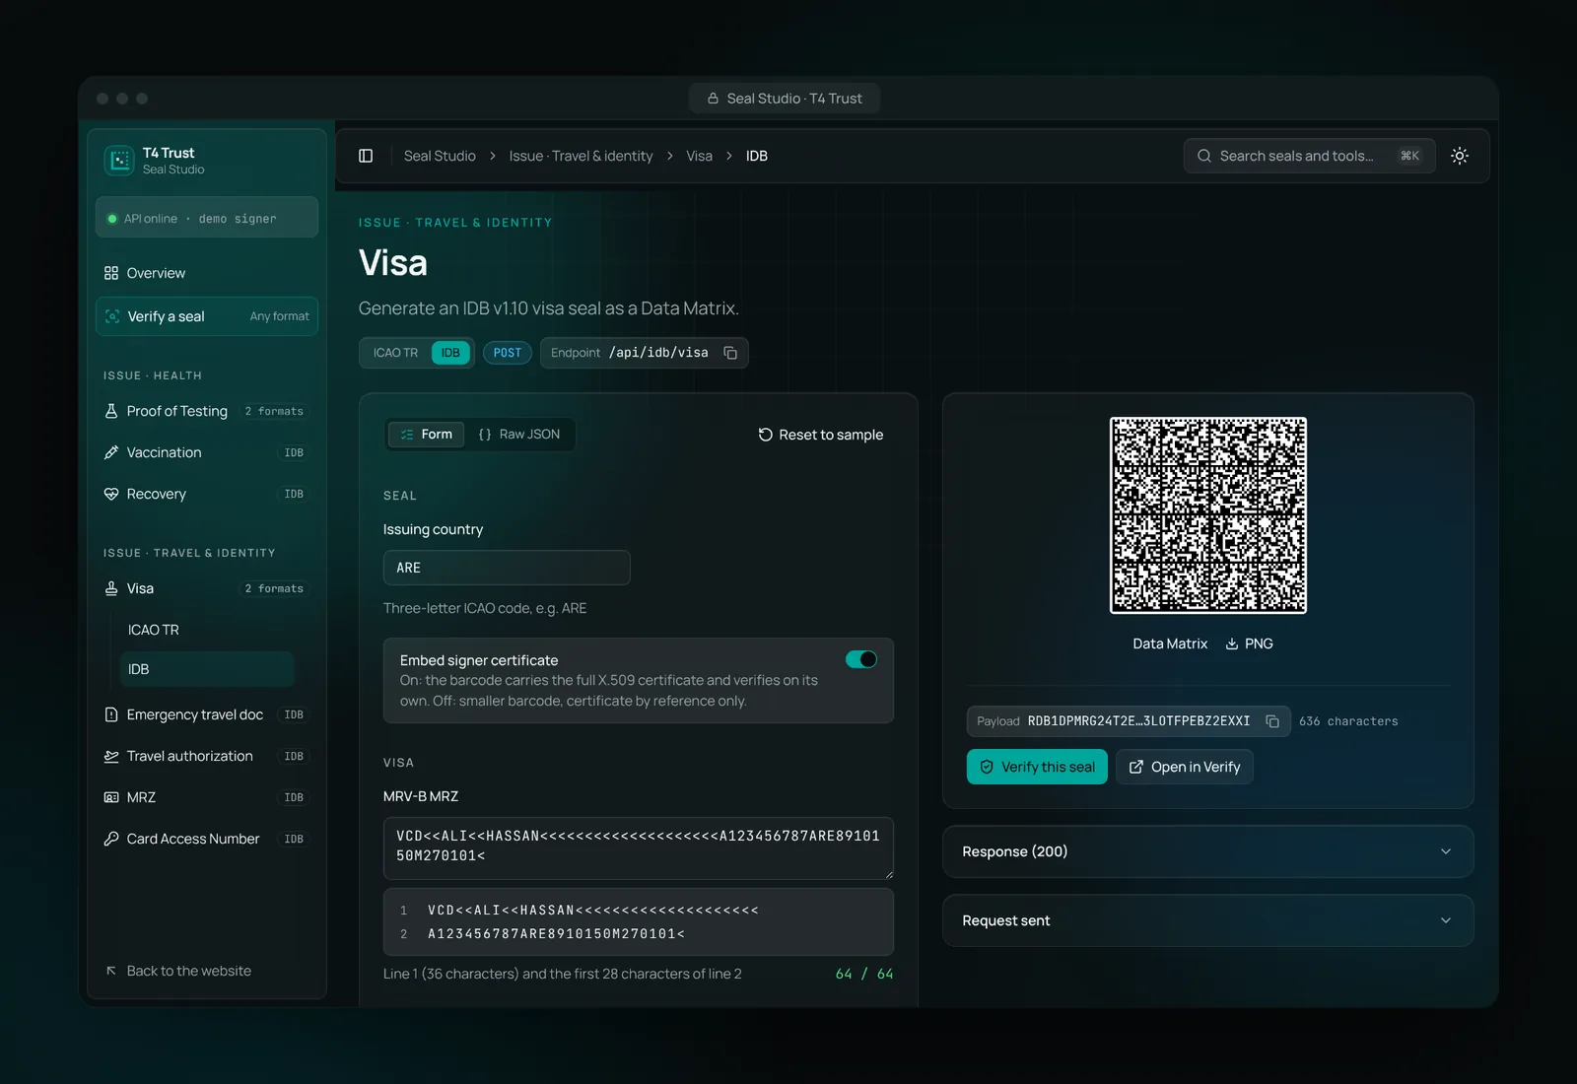Viewport: 1577px width, 1084px height.
Task: Open the Overview page
Action: [207, 273]
